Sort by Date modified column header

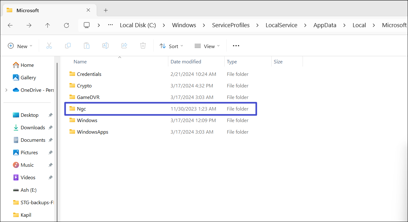186,62
